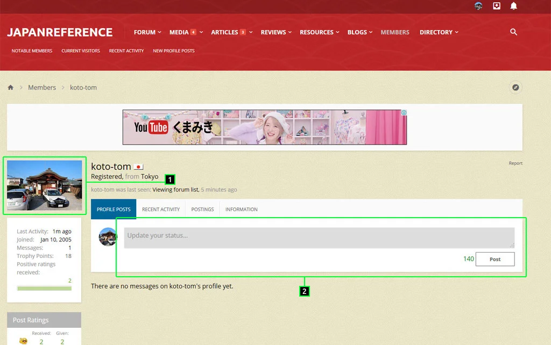Image resolution: width=551 pixels, height=345 pixels.
Task: Switch to the POSTINGS tab
Action: point(202,209)
